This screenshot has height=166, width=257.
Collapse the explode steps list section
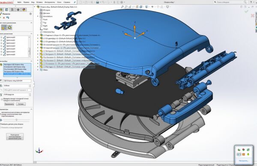point(31,33)
